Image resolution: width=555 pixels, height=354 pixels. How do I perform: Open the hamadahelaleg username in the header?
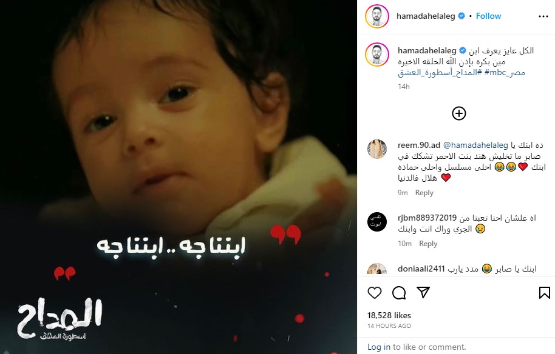tap(426, 16)
